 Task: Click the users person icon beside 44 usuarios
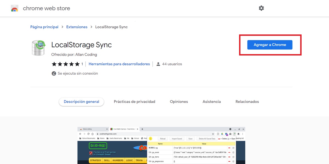(x=158, y=64)
